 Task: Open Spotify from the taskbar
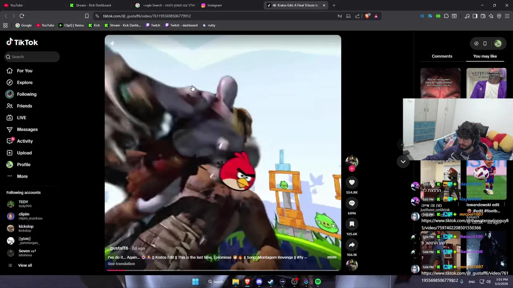(318, 282)
